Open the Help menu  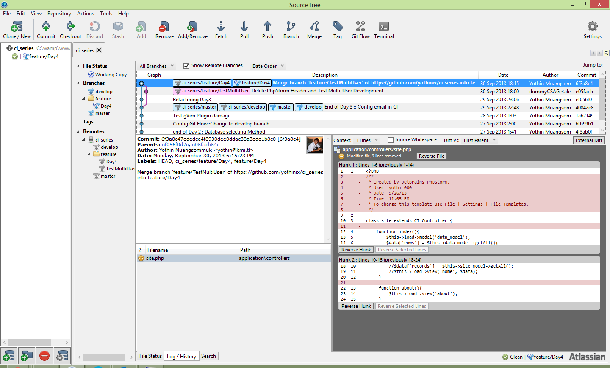coord(123,14)
